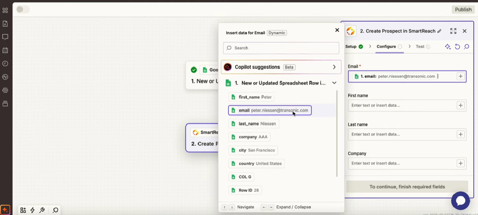Click the Beta badge next to Copilot suggestions
Screen dimensions: 478x215
(289, 67)
